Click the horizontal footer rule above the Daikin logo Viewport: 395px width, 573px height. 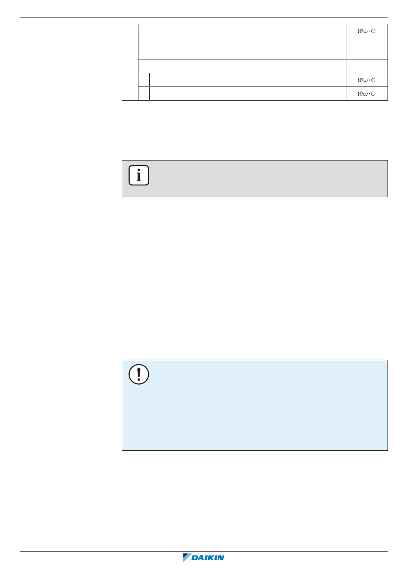point(204,551)
